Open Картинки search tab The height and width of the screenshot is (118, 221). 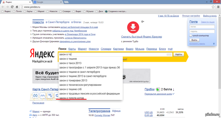(118, 49)
